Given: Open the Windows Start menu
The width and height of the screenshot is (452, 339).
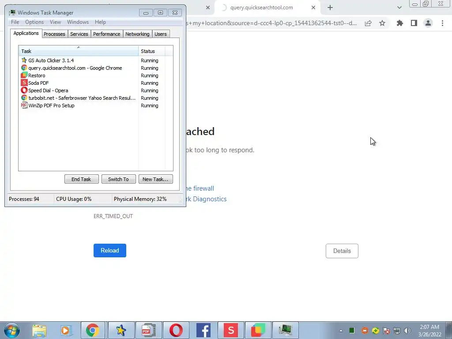Looking at the screenshot, I should click(12, 330).
